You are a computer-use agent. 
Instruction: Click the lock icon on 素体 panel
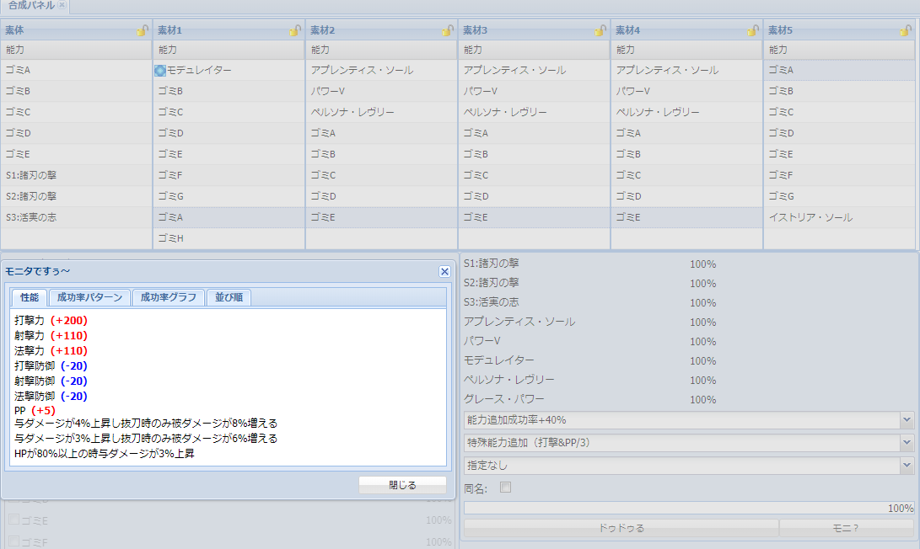click(142, 30)
